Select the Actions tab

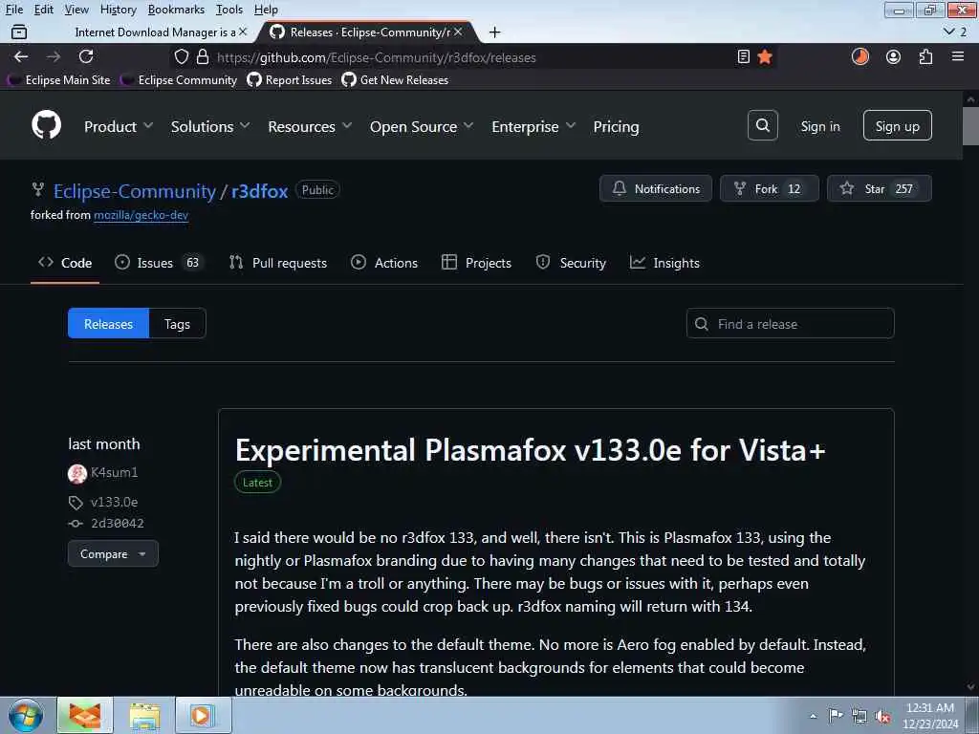[384, 263]
